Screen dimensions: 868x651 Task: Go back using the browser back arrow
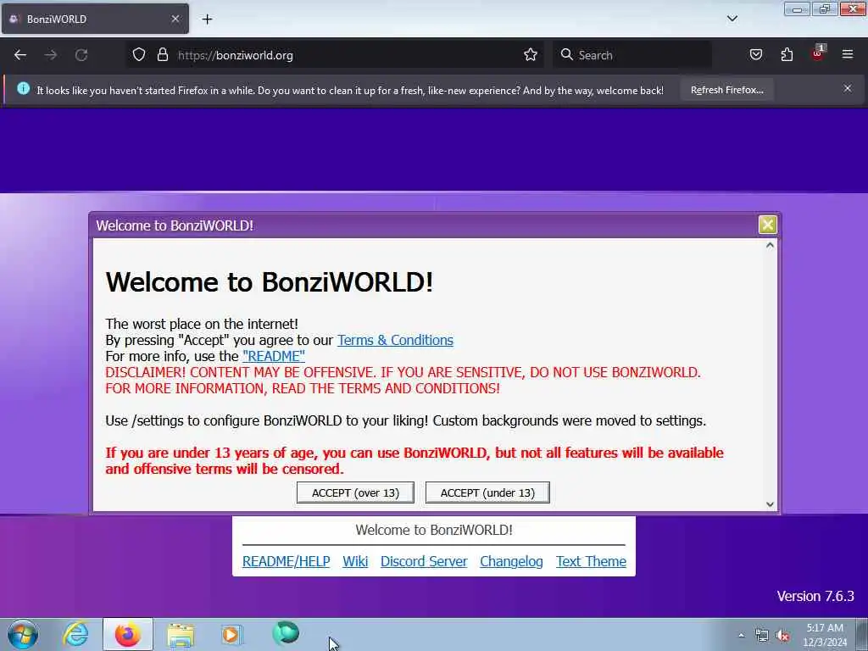pyautogui.click(x=20, y=55)
